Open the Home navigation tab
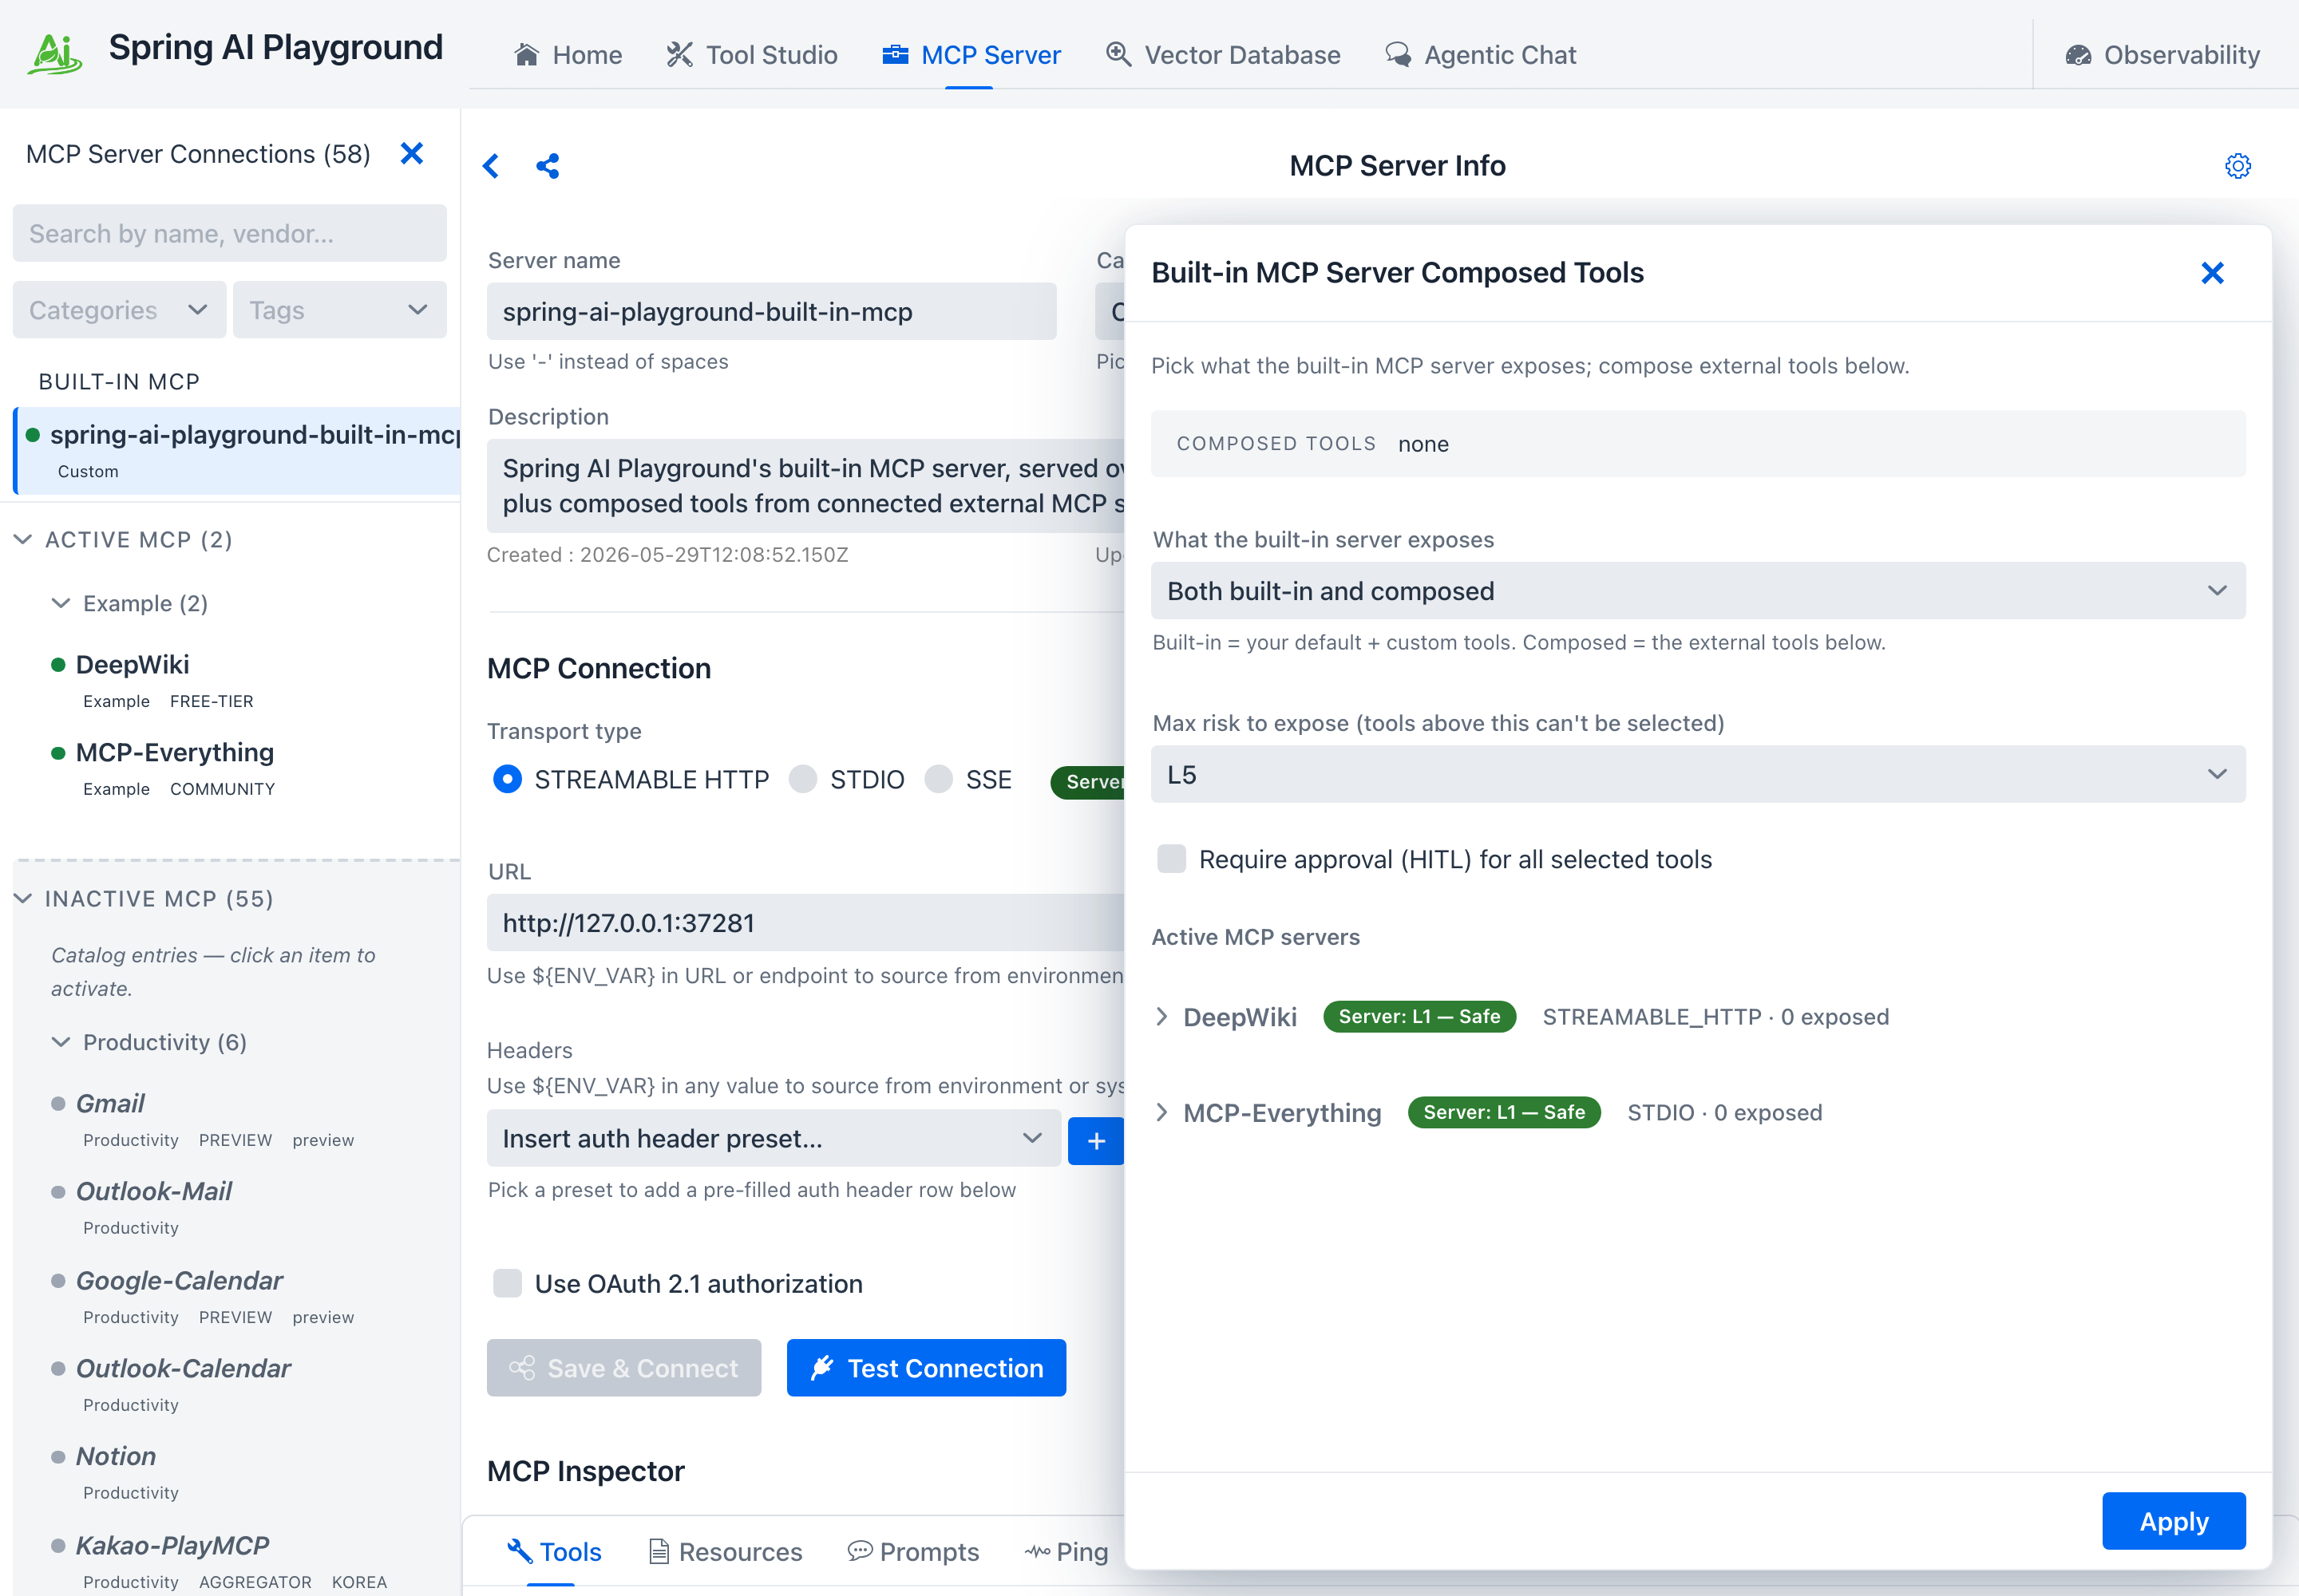The width and height of the screenshot is (2299, 1596). click(x=568, y=55)
